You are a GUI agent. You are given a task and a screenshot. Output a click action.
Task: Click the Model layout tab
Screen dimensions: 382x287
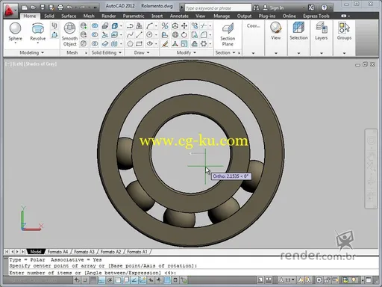point(36,252)
